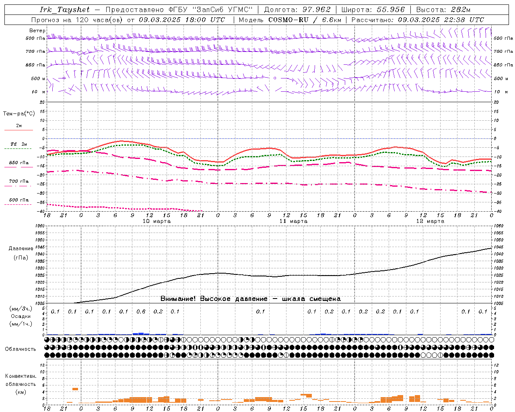Click the Ветер panel label

[x=37, y=31]
